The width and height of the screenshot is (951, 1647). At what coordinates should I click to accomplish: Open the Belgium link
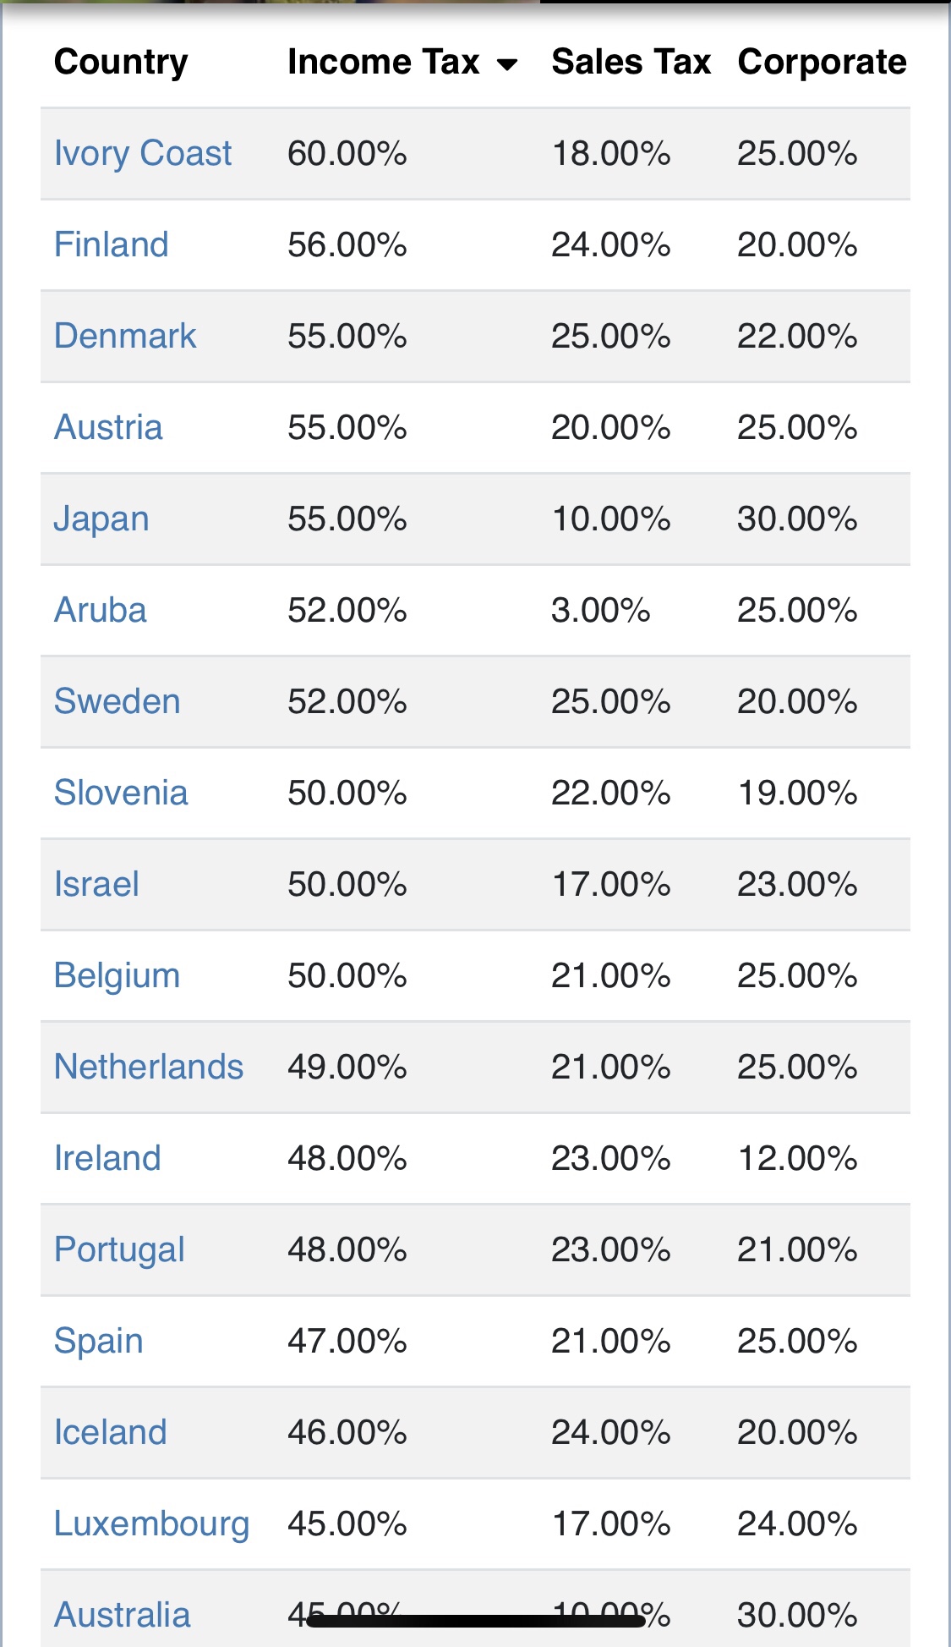coord(117,975)
